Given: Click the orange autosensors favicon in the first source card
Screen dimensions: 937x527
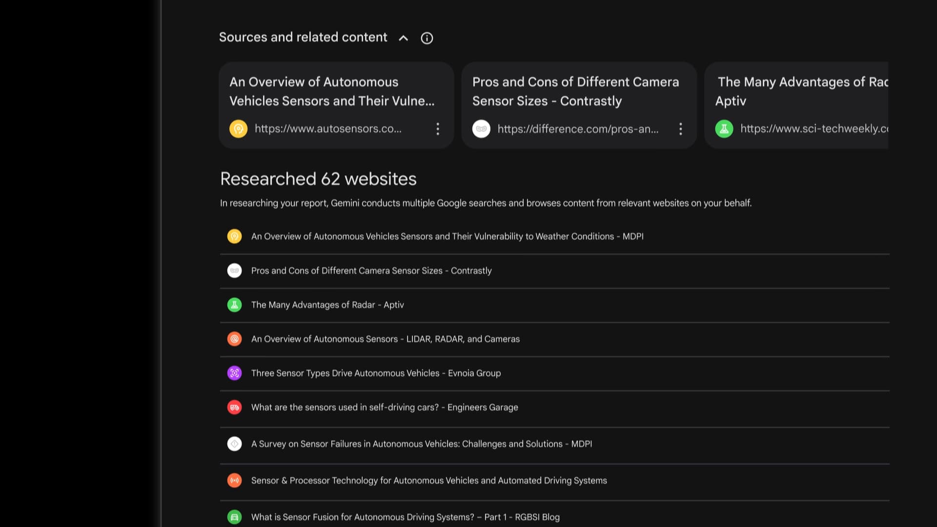Looking at the screenshot, I should point(238,129).
